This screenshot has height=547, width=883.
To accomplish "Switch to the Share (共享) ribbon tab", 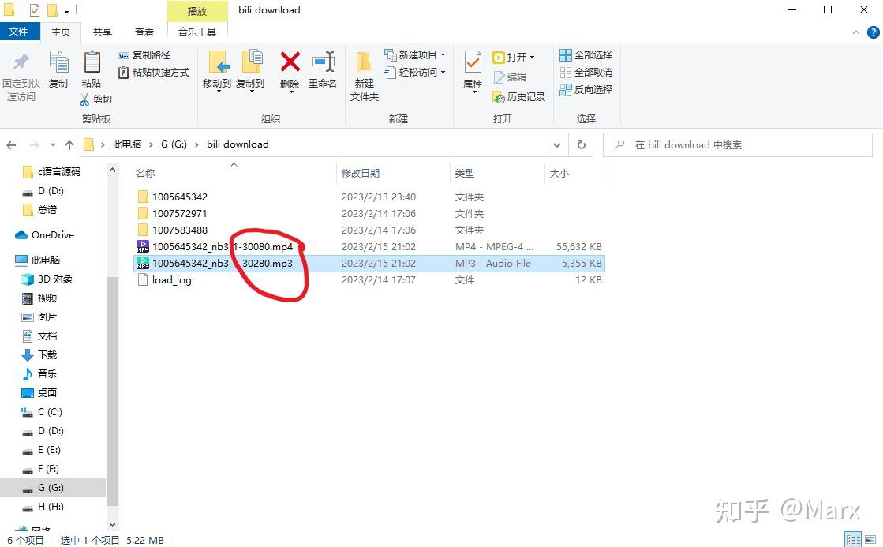I will pos(102,32).
